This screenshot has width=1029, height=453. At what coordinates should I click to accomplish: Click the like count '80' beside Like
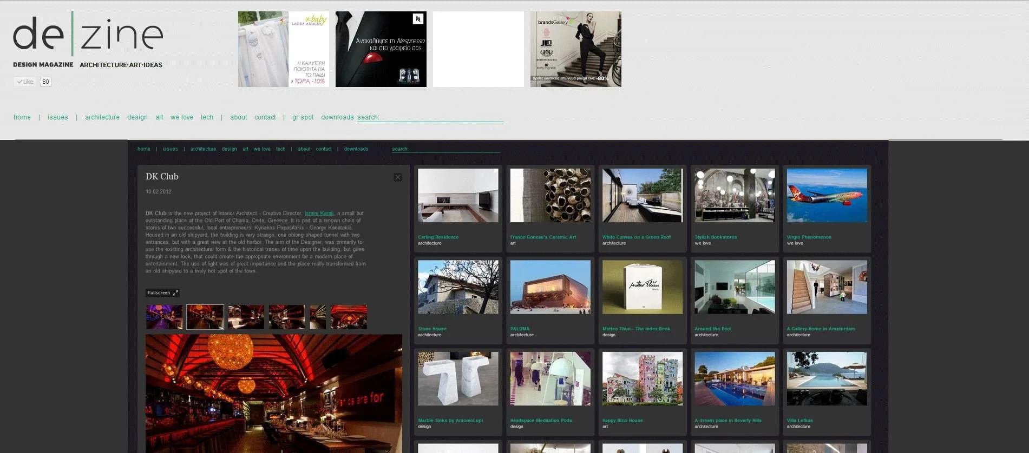point(45,82)
